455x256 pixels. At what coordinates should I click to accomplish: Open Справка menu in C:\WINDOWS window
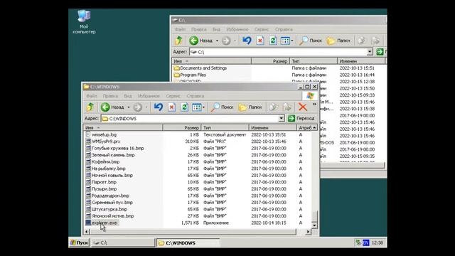coord(196,96)
